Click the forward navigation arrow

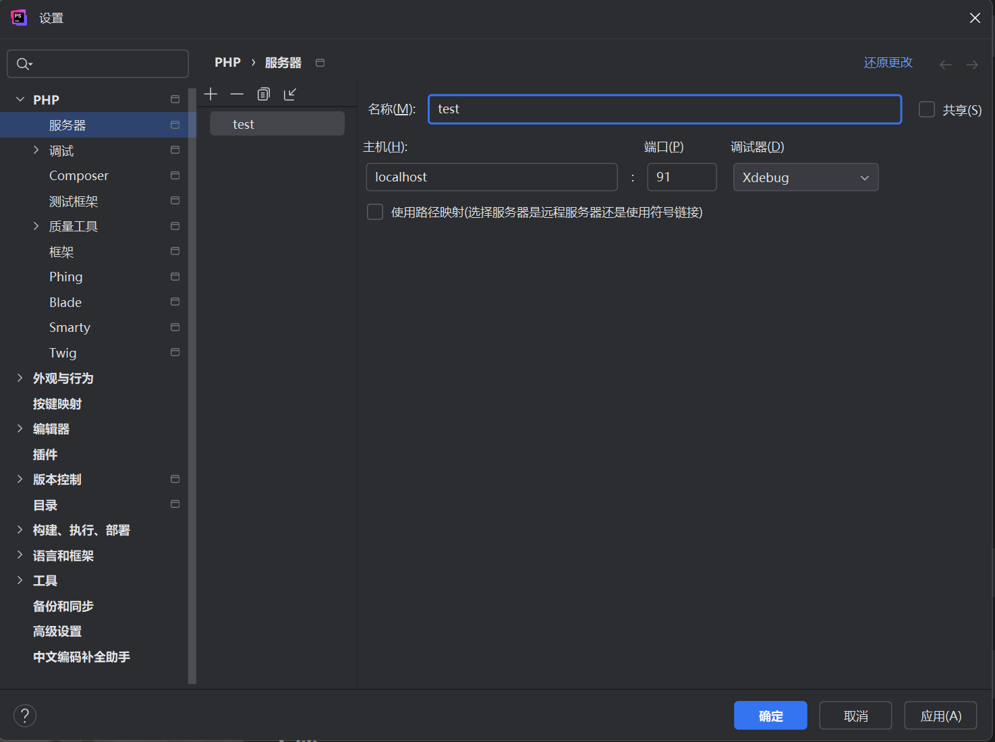(x=971, y=65)
